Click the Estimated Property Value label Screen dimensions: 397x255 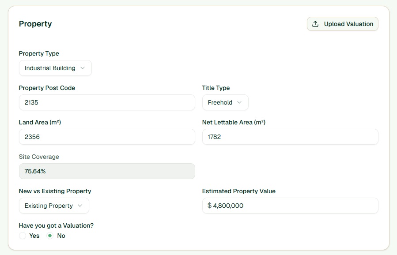click(x=238, y=191)
